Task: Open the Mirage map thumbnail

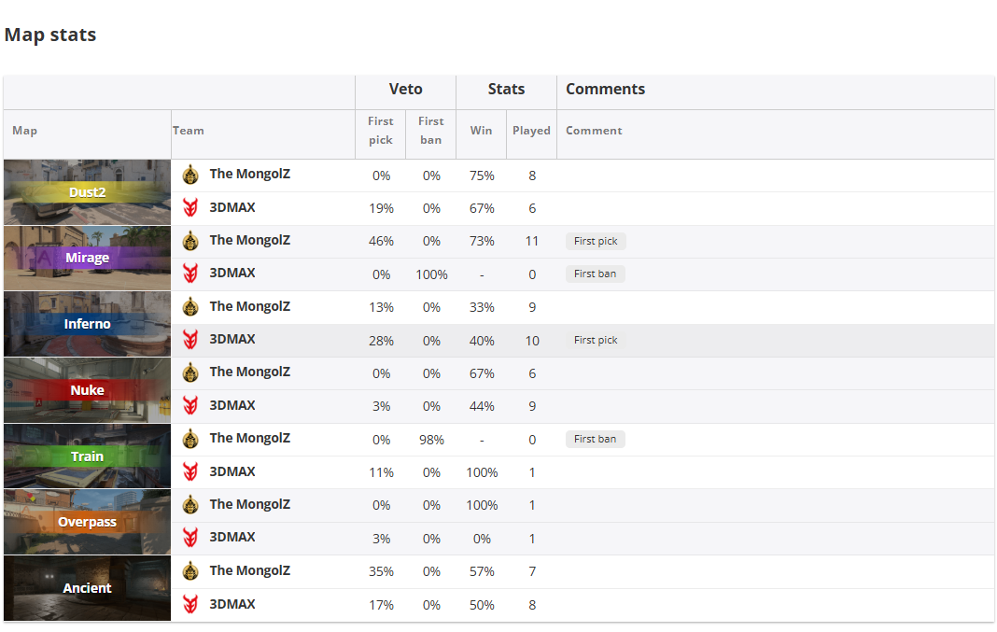Action: click(87, 258)
